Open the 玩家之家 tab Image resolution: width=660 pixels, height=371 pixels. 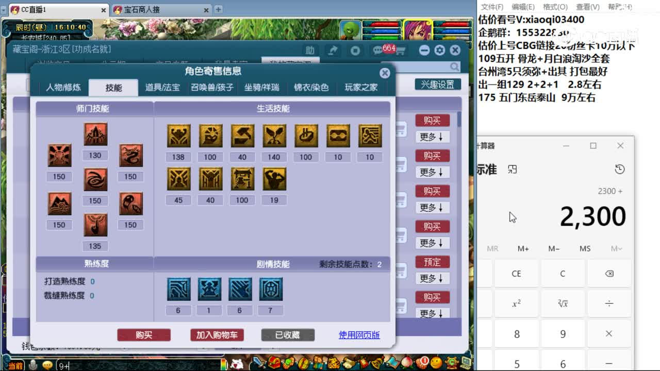coord(361,87)
